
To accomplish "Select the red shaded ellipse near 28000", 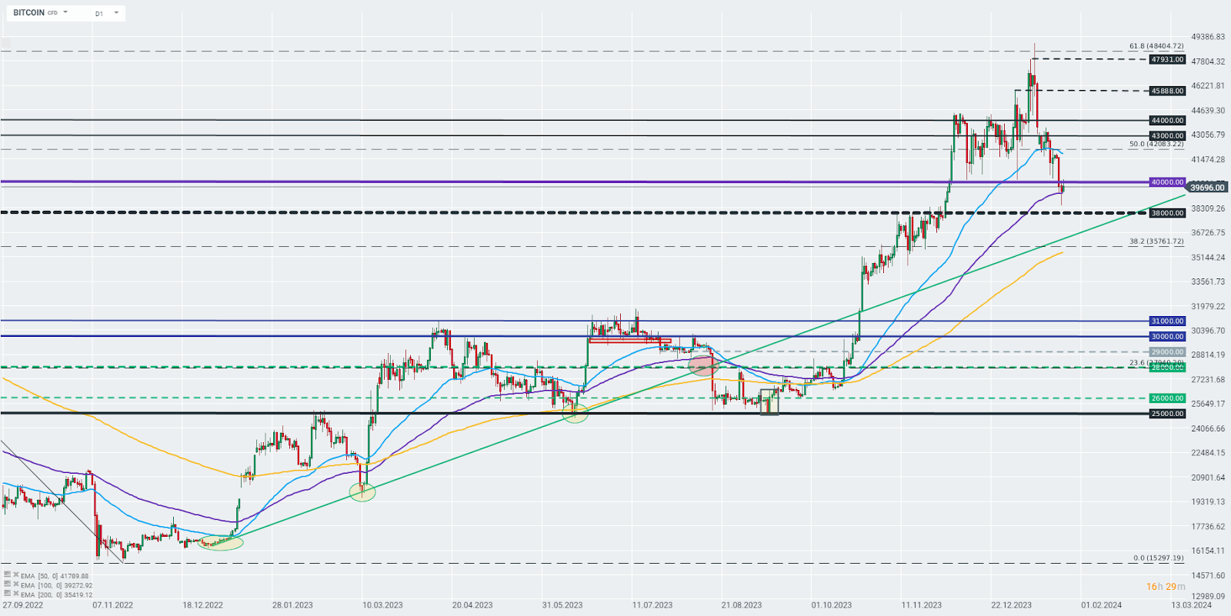I will coord(703,365).
